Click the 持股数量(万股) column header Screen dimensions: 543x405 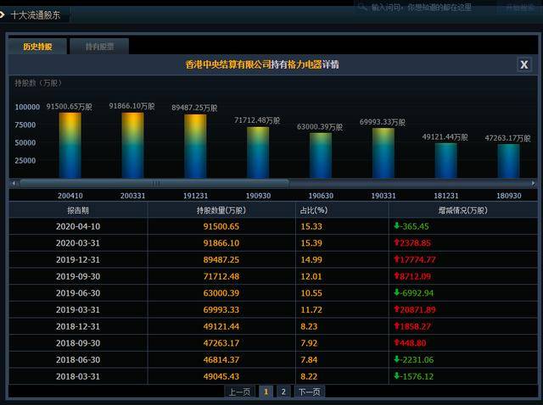[221, 210]
